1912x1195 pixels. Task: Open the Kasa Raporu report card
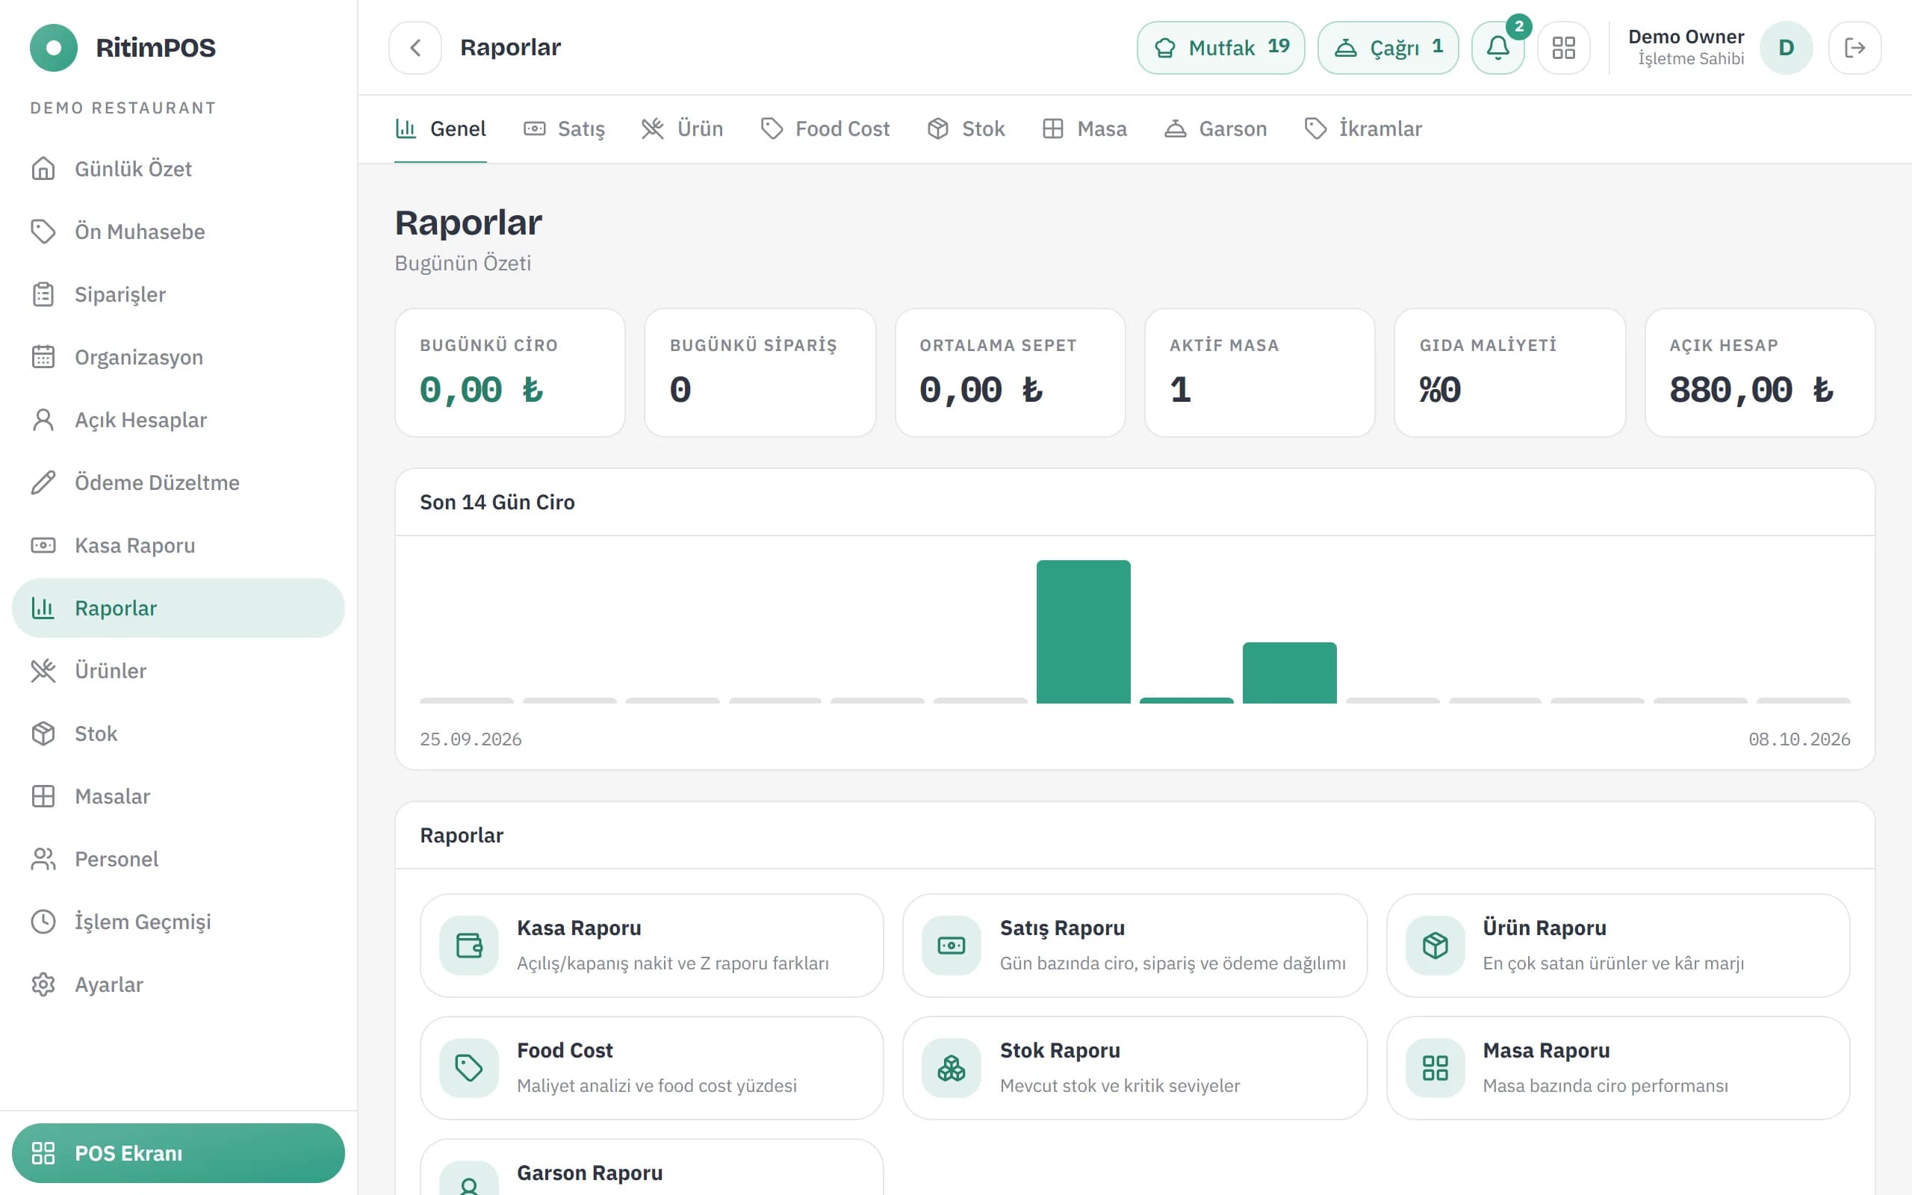coord(652,946)
